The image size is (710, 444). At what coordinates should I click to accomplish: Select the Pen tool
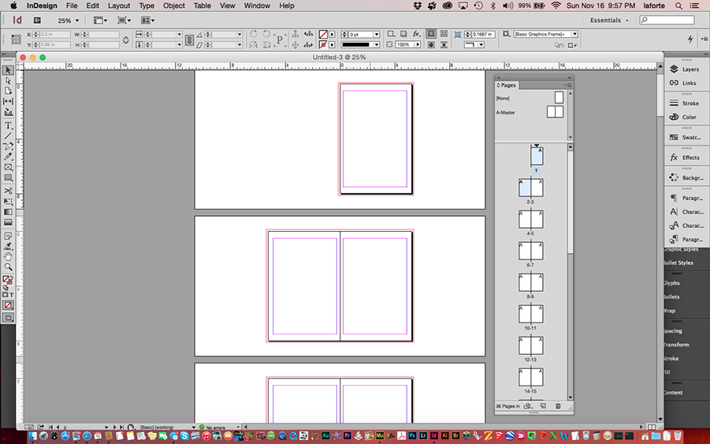[8, 147]
